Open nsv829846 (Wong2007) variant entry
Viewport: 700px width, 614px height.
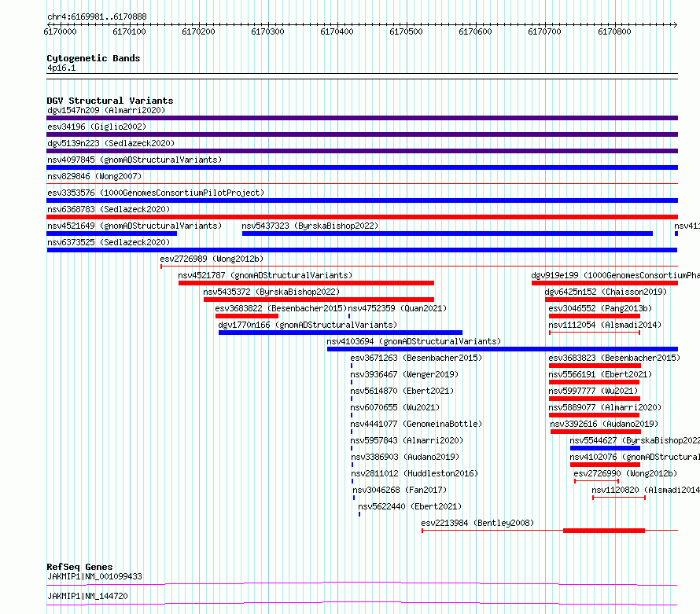pyautogui.click(x=94, y=176)
